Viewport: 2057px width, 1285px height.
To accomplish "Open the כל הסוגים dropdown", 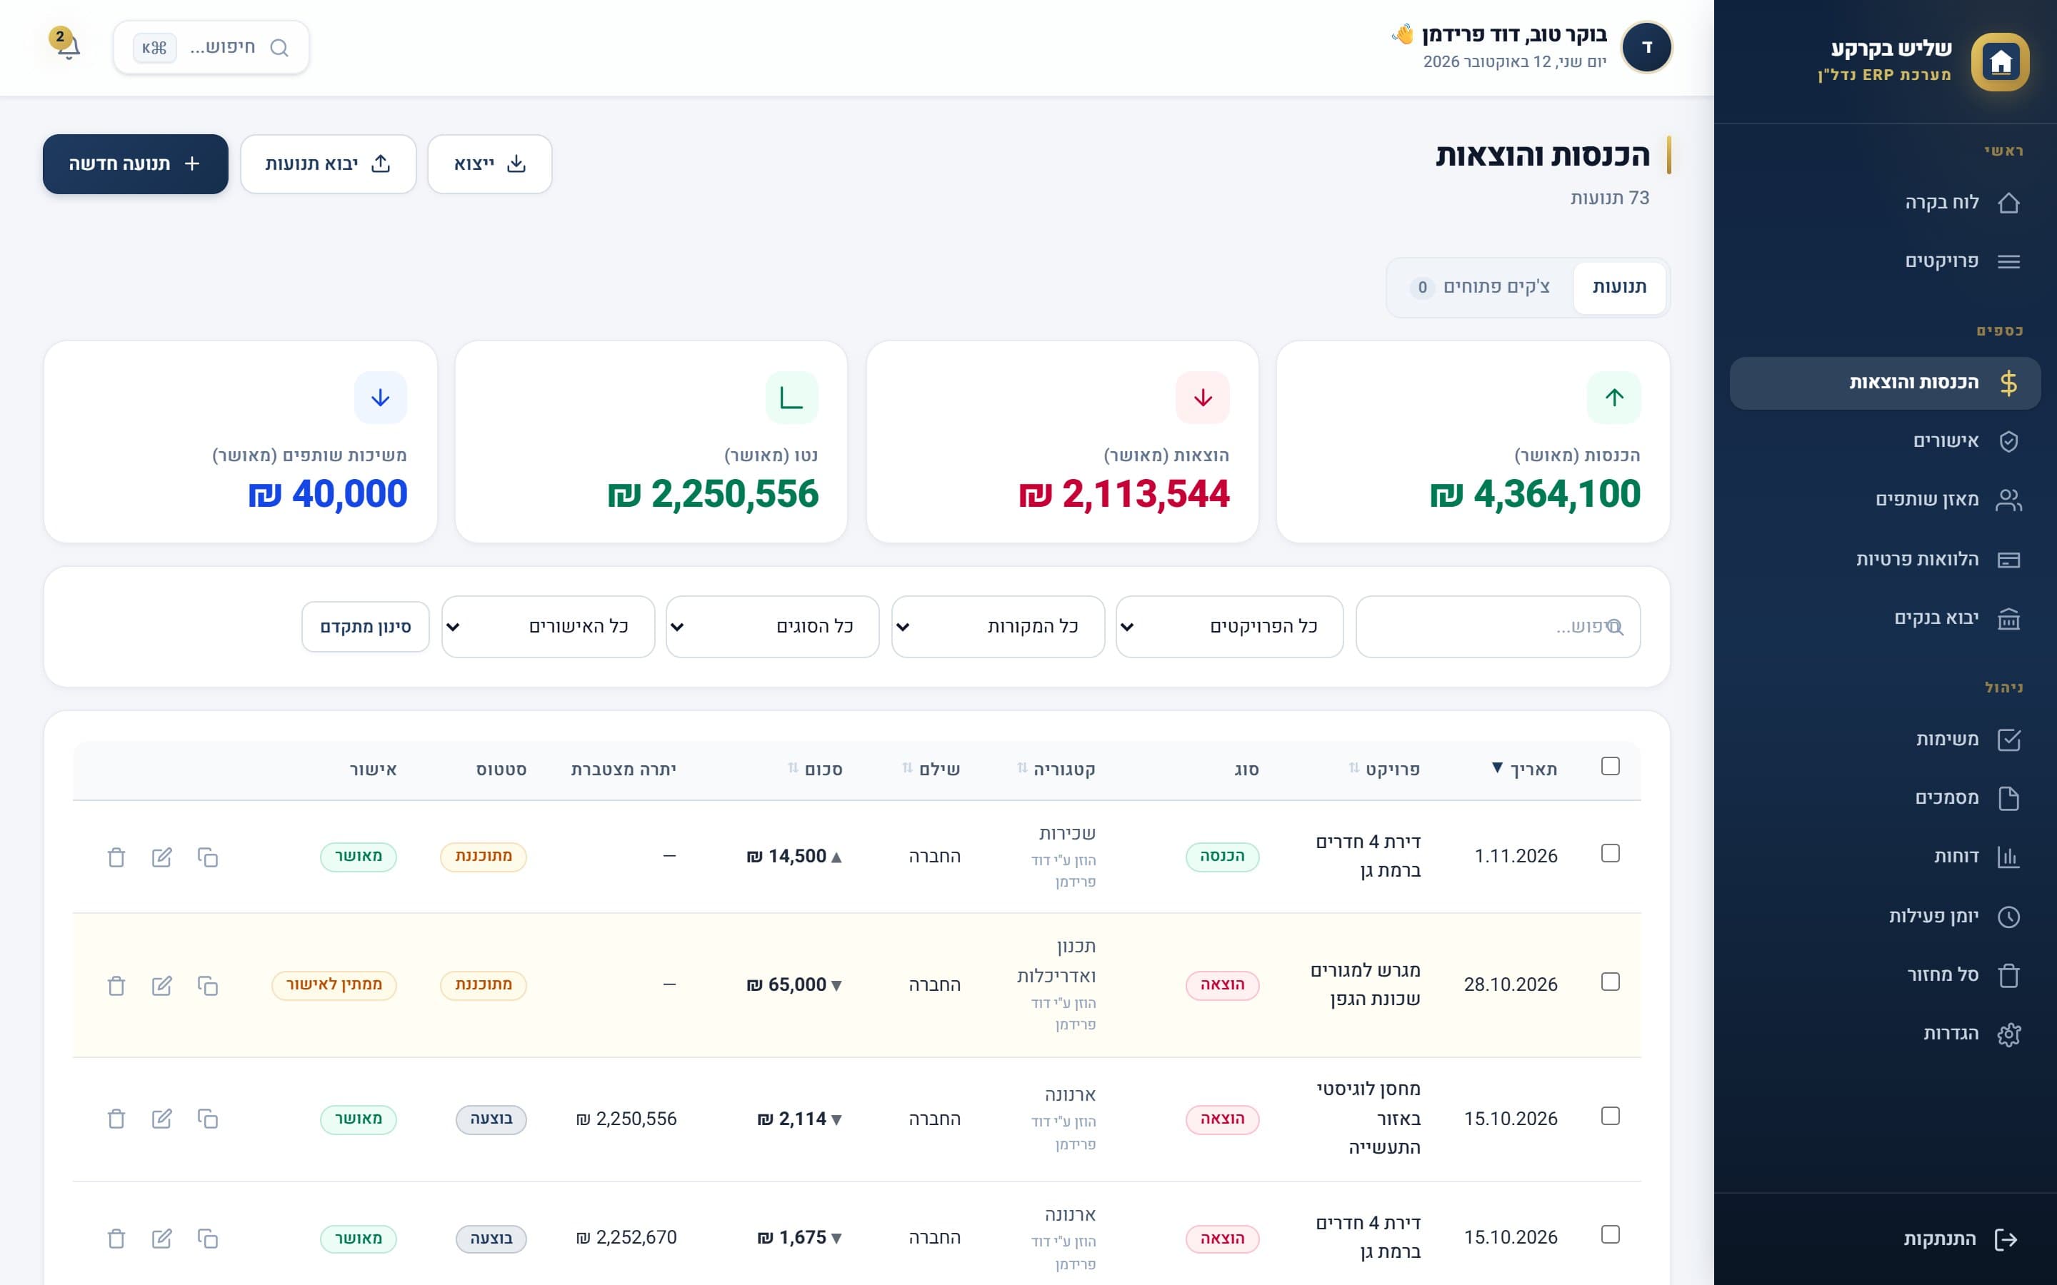I will 772,626.
